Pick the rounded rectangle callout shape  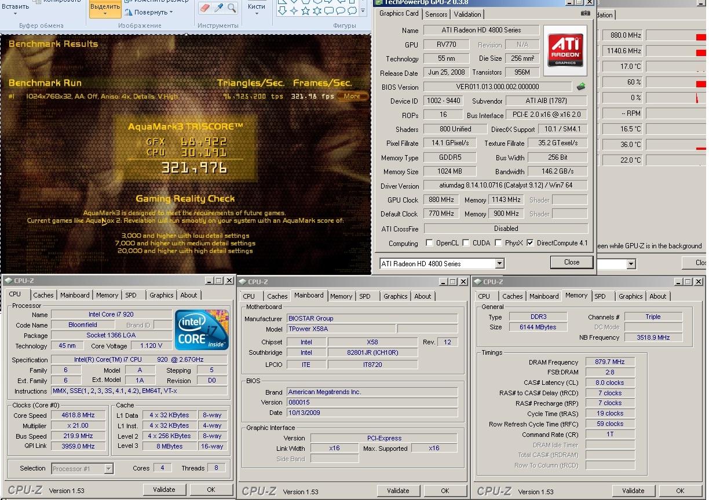click(x=328, y=10)
